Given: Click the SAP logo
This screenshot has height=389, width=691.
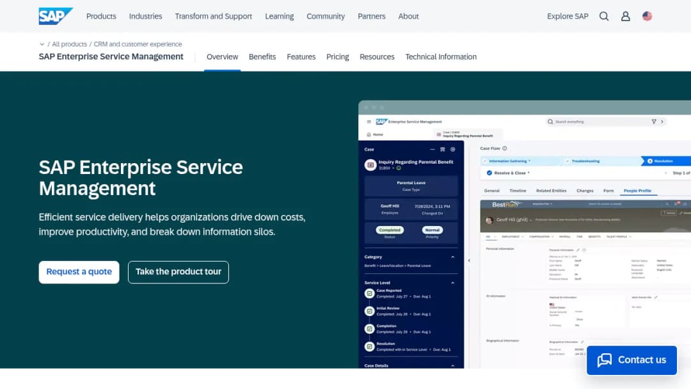Looking at the screenshot, I should pos(56,16).
